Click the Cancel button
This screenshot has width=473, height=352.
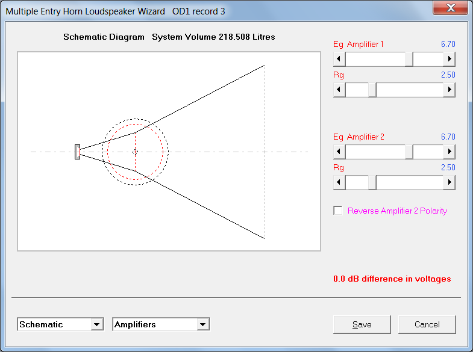(427, 324)
